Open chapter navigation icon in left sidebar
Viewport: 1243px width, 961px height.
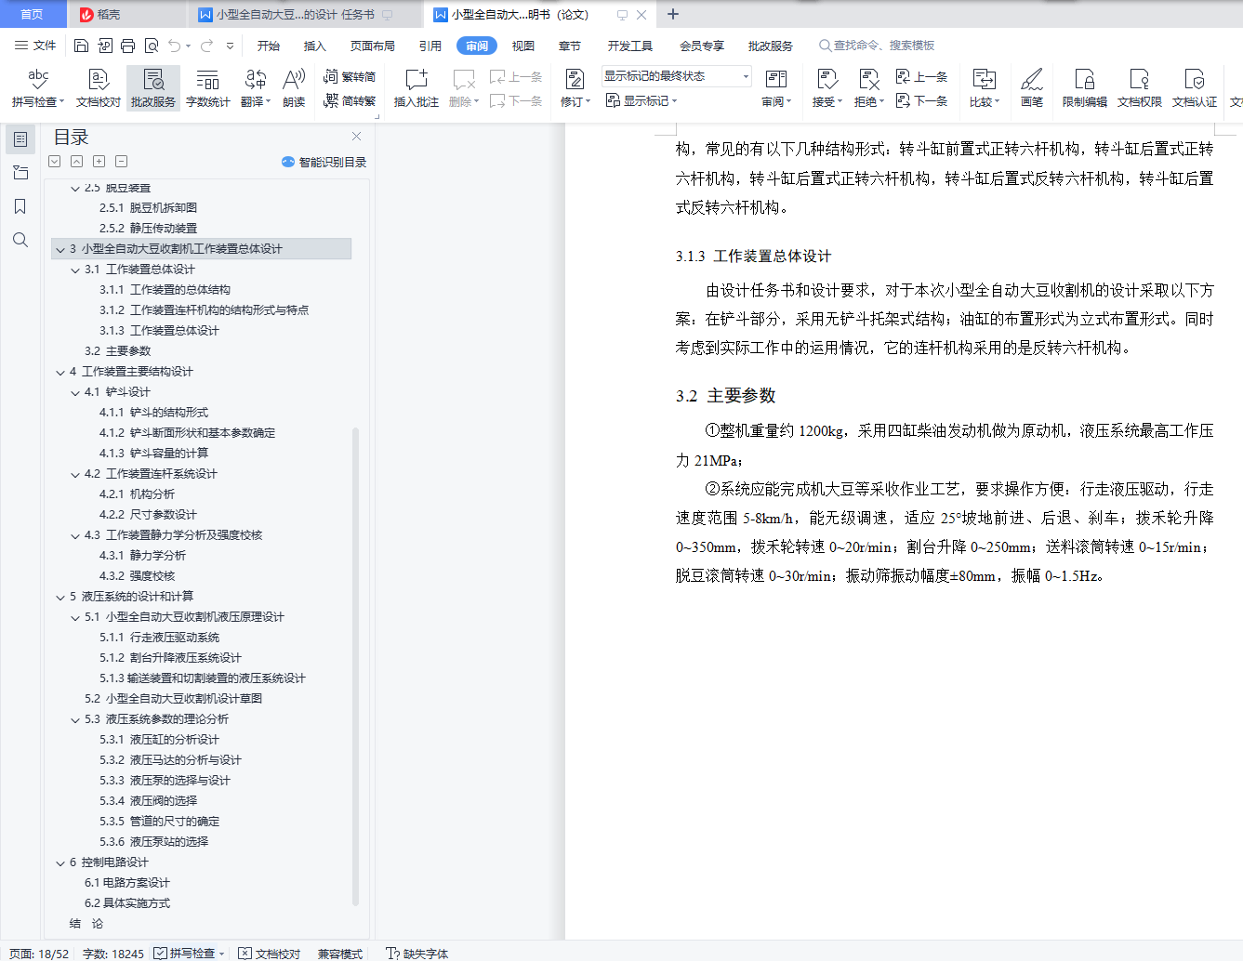pyautogui.click(x=20, y=173)
